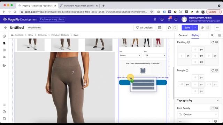Screen dimensions: 223x125
Task: Open HomeLoverrr Admin account menu
Action: [201, 19]
